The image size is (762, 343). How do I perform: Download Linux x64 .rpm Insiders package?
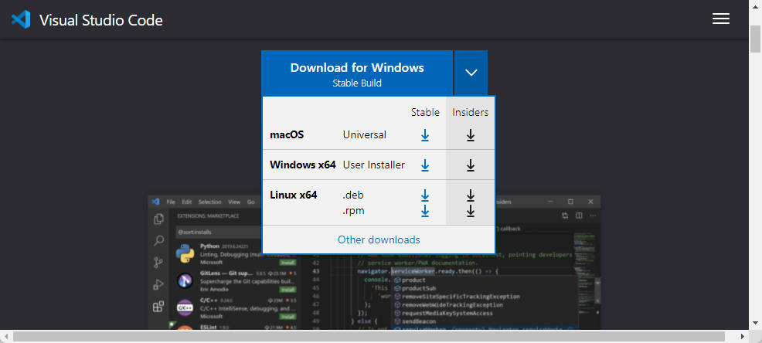pyautogui.click(x=471, y=211)
